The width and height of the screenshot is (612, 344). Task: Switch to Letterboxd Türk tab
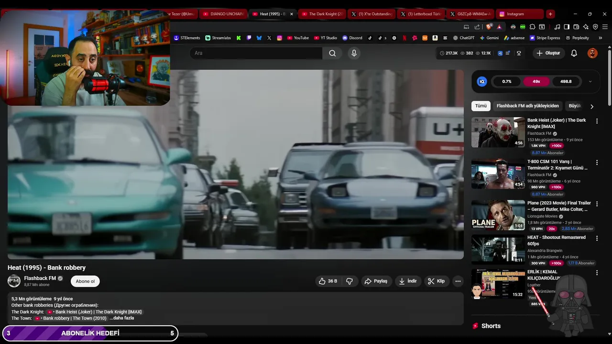421,14
